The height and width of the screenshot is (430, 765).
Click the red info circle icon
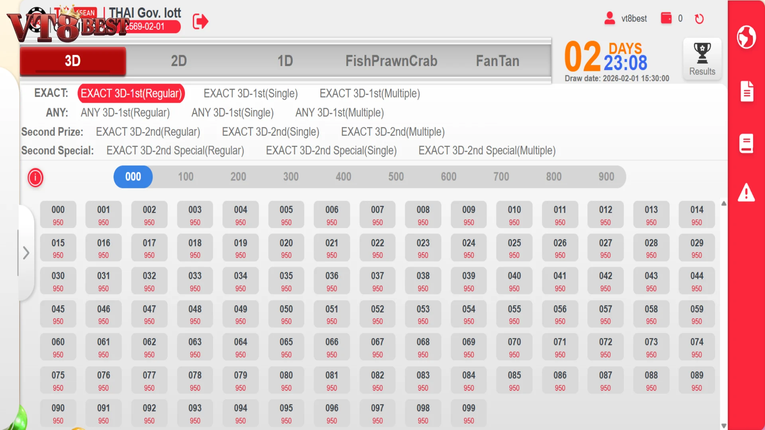(x=35, y=178)
